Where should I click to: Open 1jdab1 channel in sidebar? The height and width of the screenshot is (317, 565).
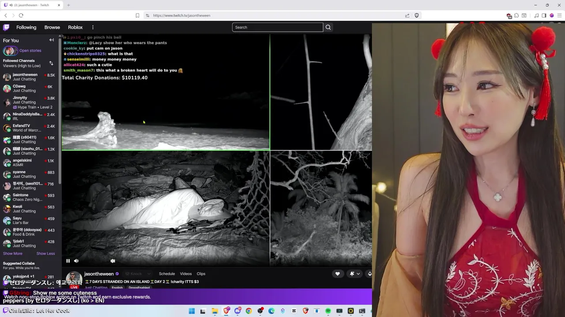pyautogui.click(x=29, y=243)
